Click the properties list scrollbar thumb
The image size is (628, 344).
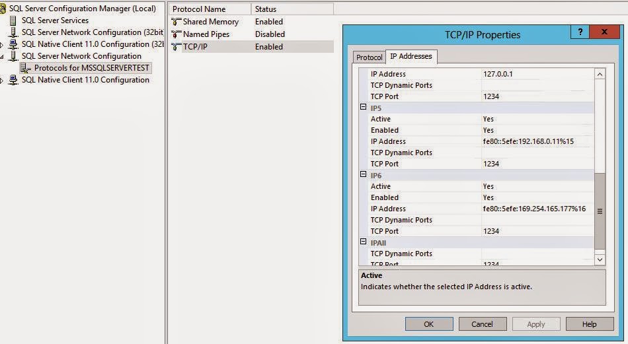coord(600,211)
